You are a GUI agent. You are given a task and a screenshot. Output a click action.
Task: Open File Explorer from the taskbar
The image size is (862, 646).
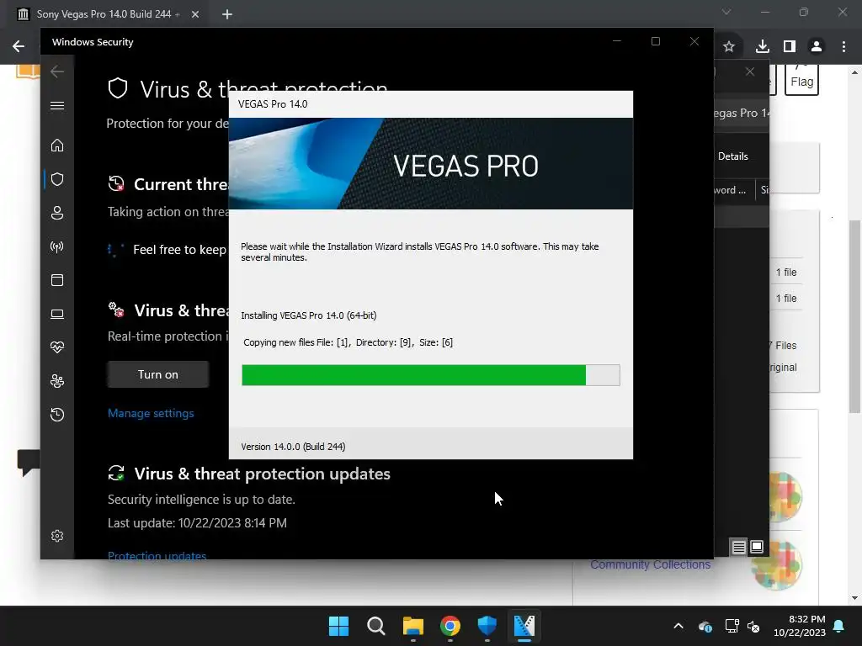[x=412, y=626]
